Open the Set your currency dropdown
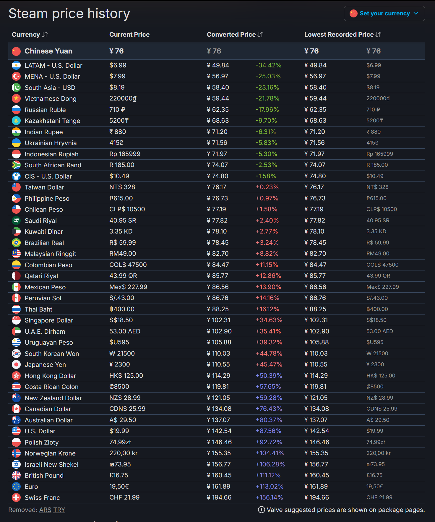 click(384, 14)
